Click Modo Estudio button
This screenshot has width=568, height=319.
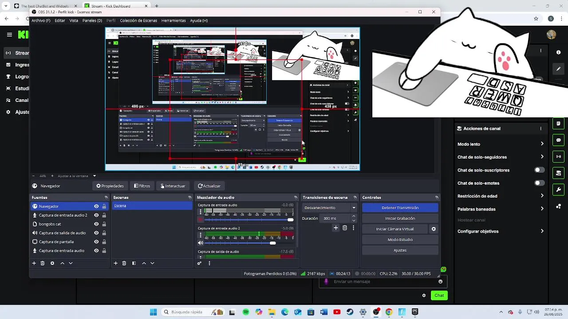coord(400,240)
